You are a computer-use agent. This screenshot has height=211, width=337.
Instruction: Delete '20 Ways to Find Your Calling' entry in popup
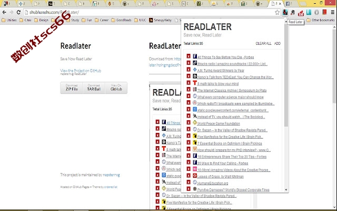pyautogui.click(x=189, y=162)
